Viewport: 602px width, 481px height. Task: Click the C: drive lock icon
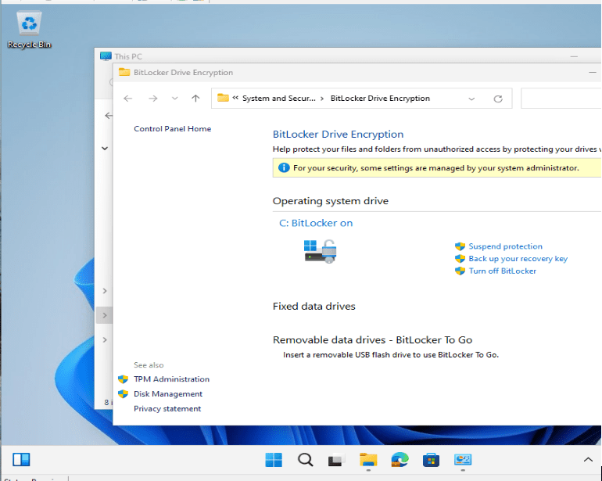(x=321, y=251)
